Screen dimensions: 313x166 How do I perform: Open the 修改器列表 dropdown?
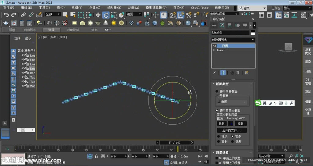coord(233,40)
